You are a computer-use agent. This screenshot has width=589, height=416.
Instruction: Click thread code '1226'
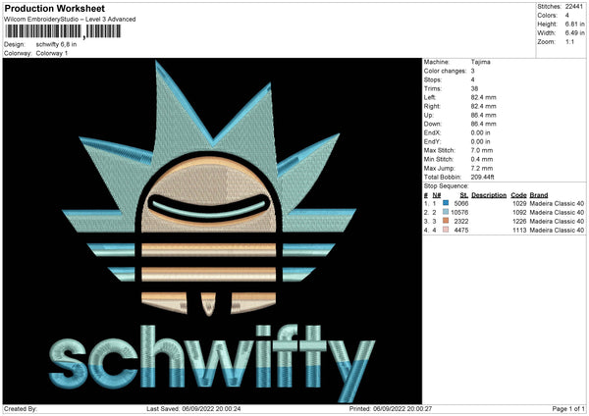point(519,221)
